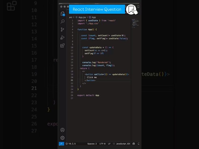Click the 'setFlag(f => !f)' call

[94, 53]
